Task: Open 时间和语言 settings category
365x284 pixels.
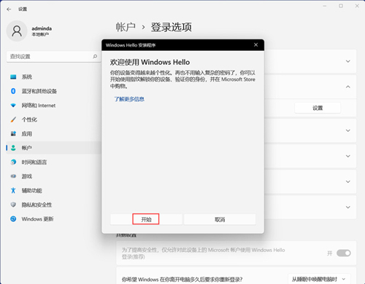Action: coord(53,162)
